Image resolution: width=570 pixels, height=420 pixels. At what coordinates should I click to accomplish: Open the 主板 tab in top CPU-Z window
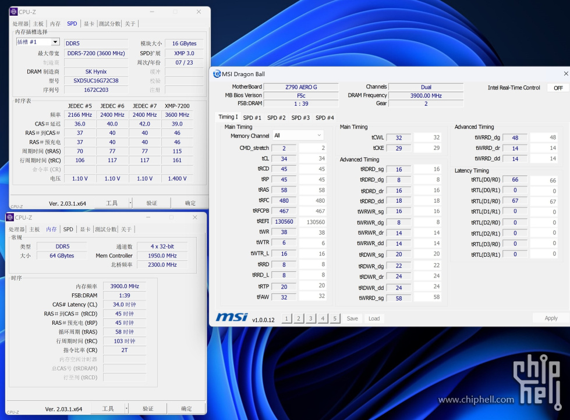(x=38, y=24)
